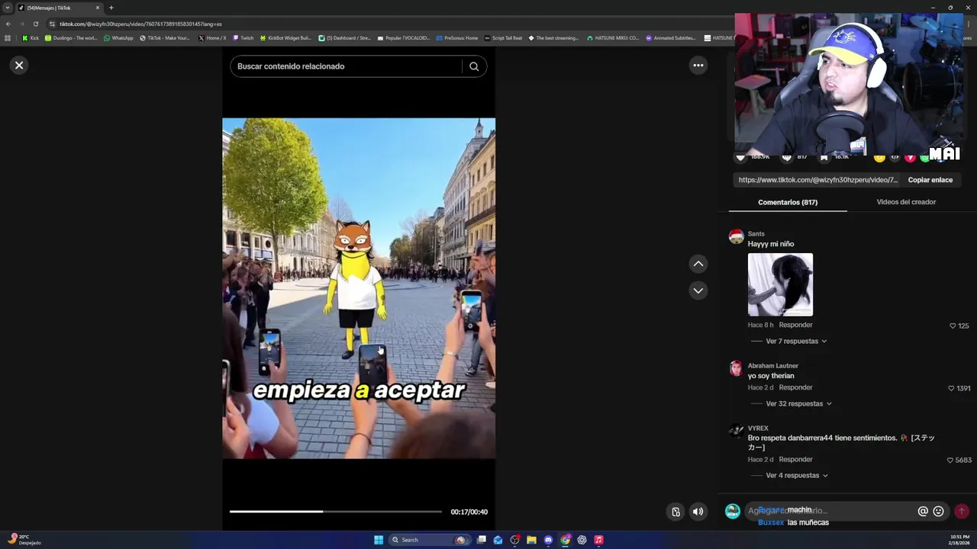This screenshot has height=549, width=977.
Task: Click the Windows taskbar Search box
Action: [430, 540]
